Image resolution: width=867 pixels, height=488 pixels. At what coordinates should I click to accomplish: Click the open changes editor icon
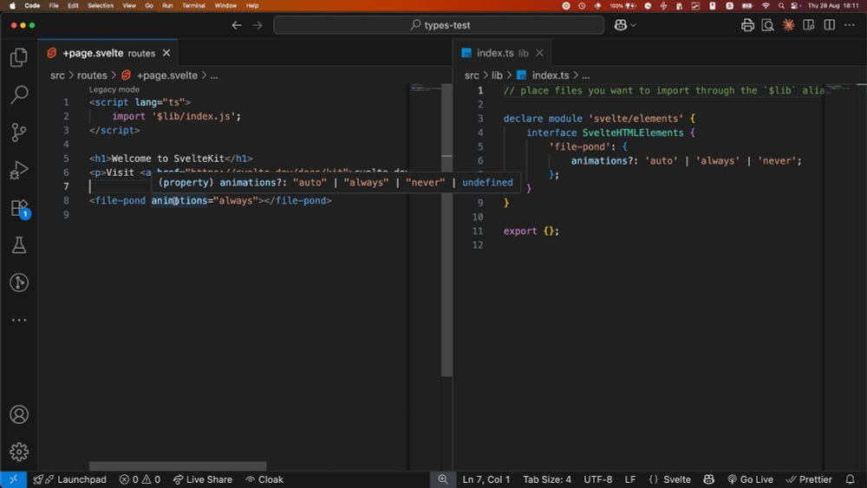coord(808,25)
